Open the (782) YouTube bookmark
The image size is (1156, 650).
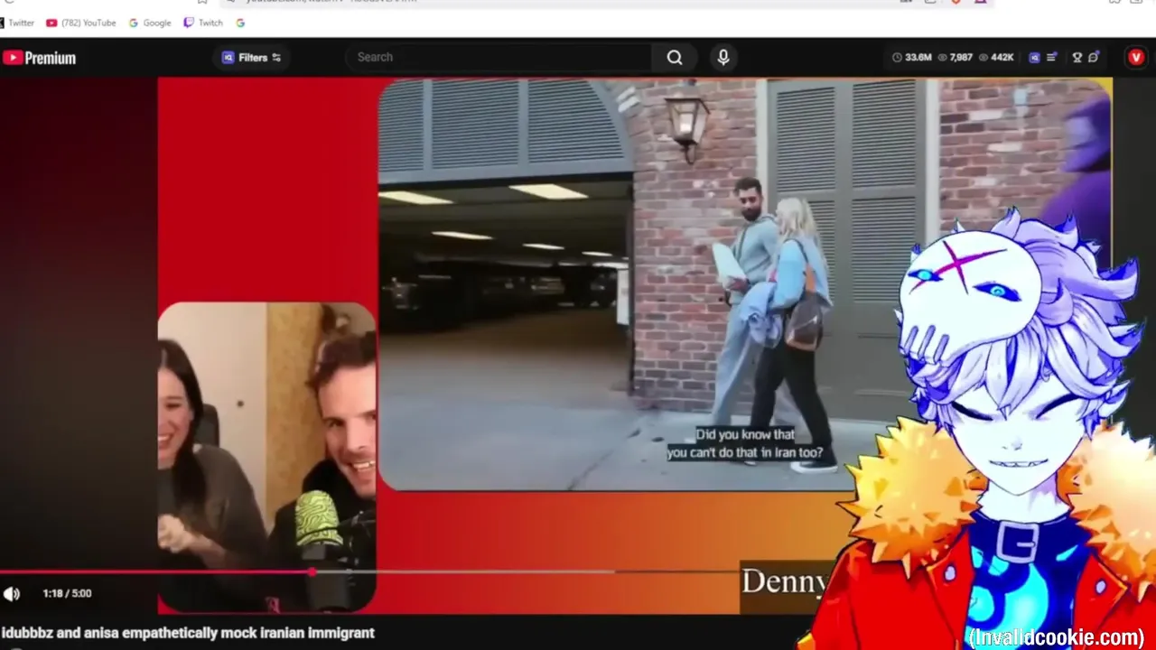coord(81,23)
